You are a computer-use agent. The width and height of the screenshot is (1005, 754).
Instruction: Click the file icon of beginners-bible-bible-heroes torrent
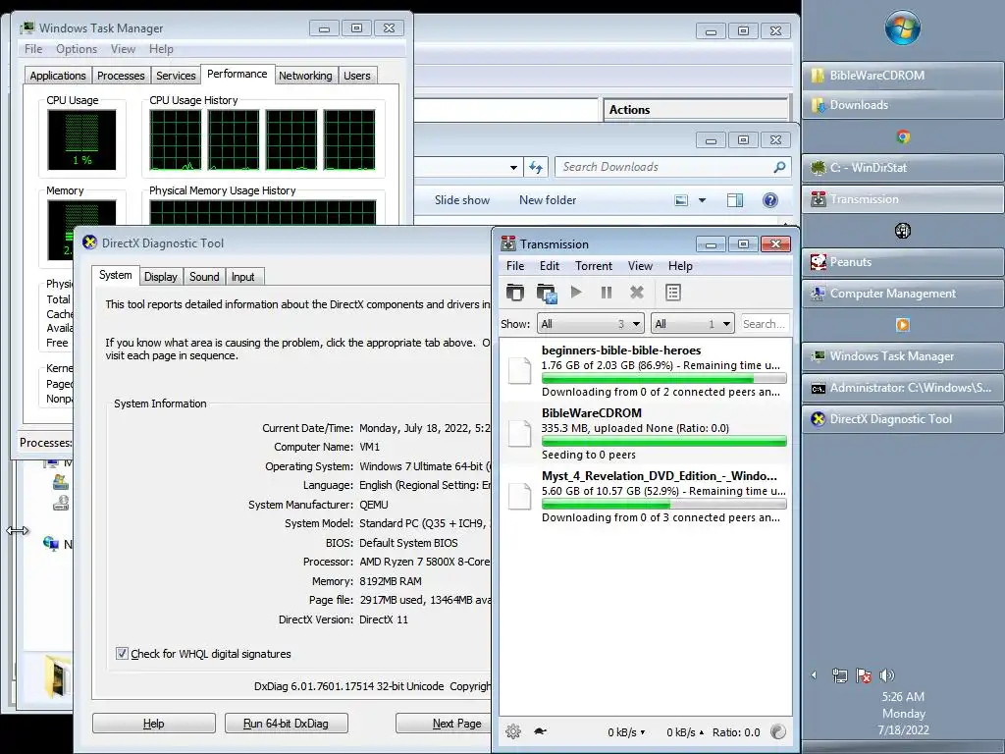[x=519, y=370]
